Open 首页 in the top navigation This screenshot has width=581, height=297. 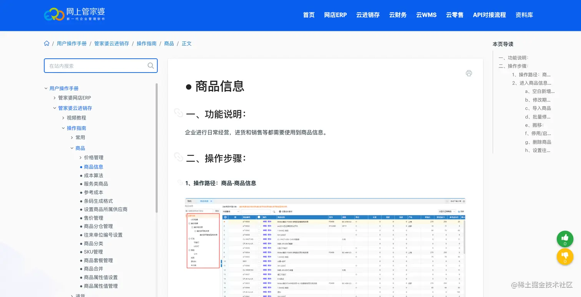pyautogui.click(x=309, y=15)
